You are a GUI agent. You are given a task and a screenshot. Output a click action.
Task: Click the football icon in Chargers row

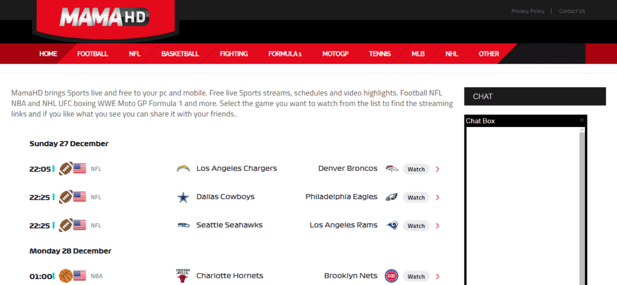click(66, 169)
